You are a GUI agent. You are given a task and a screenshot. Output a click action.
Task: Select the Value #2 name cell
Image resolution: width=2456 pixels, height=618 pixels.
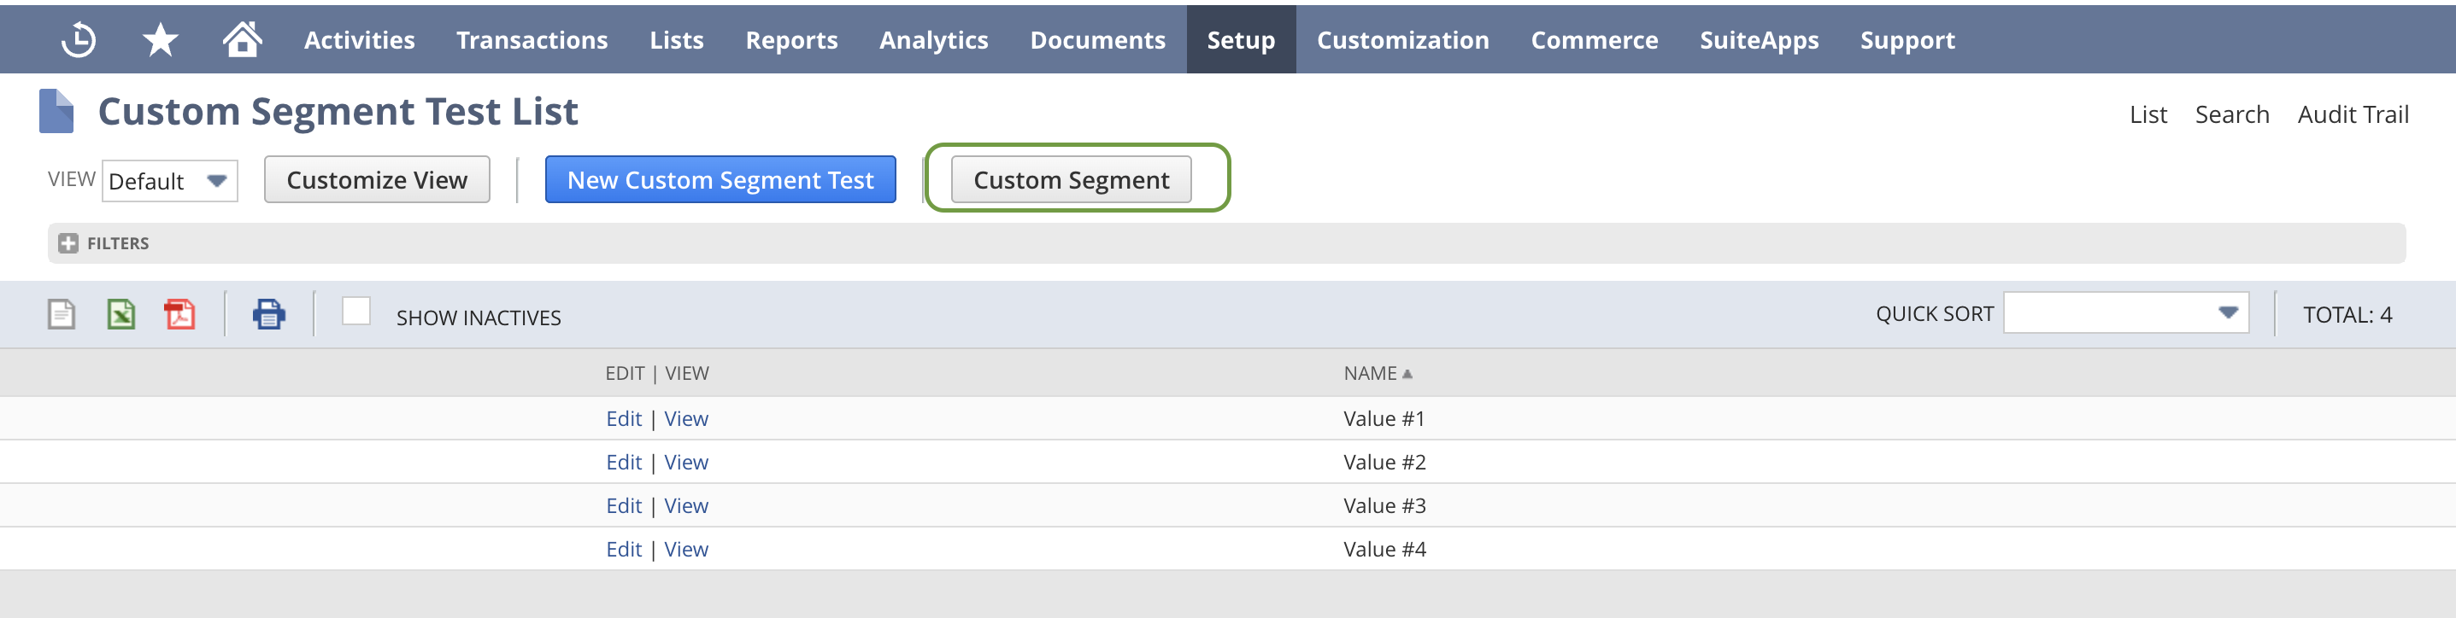tap(1384, 463)
